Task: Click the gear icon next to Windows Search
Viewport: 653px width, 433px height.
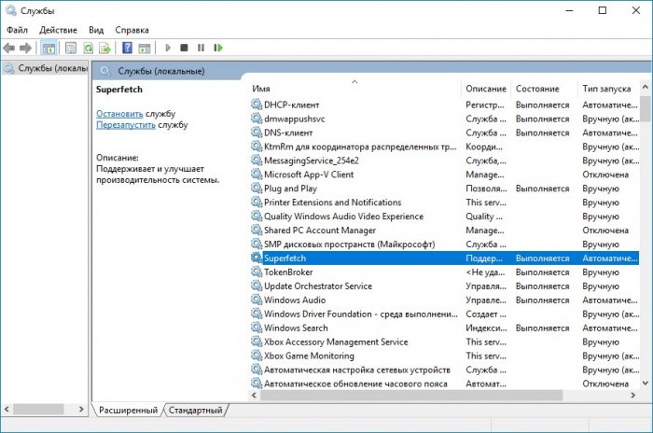Action: pyautogui.click(x=257, y=328)
